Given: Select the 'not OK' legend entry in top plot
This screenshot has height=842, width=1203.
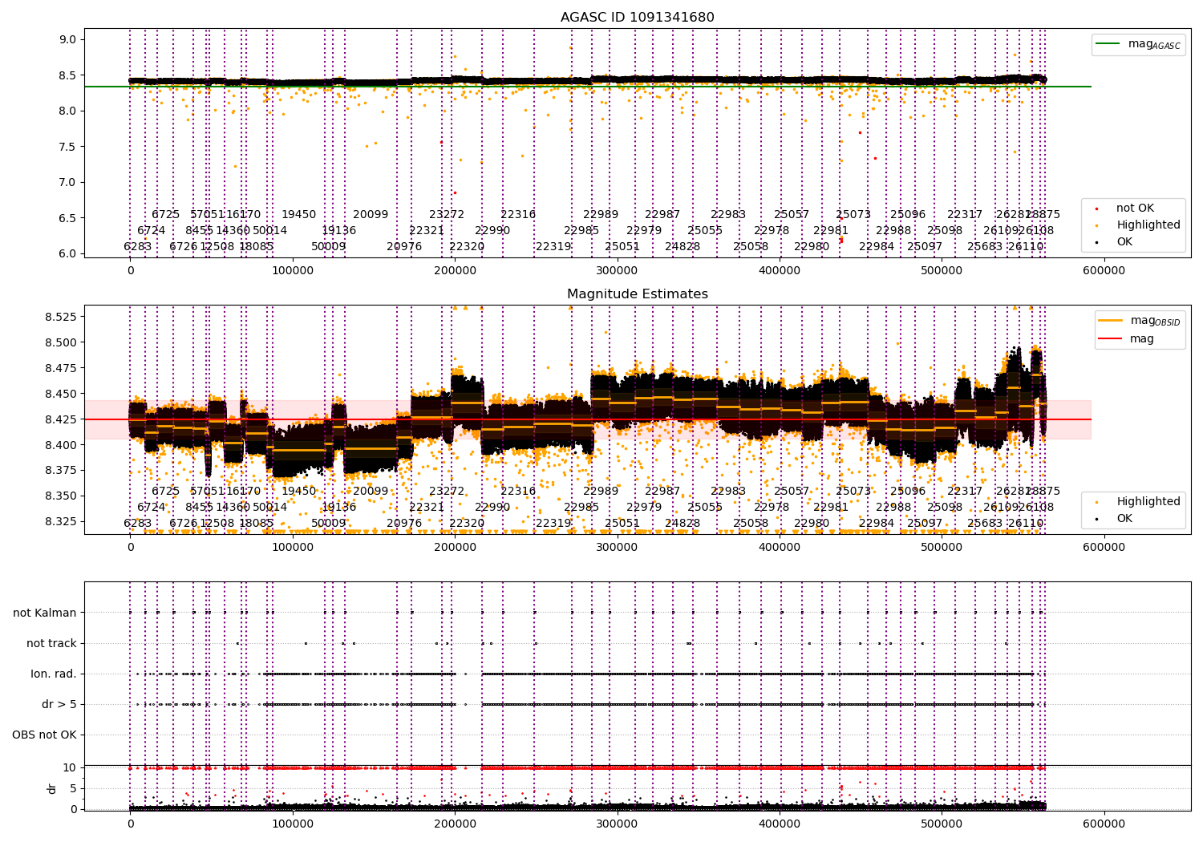Looking at the screenshot, I should [x=1128, y=208].
